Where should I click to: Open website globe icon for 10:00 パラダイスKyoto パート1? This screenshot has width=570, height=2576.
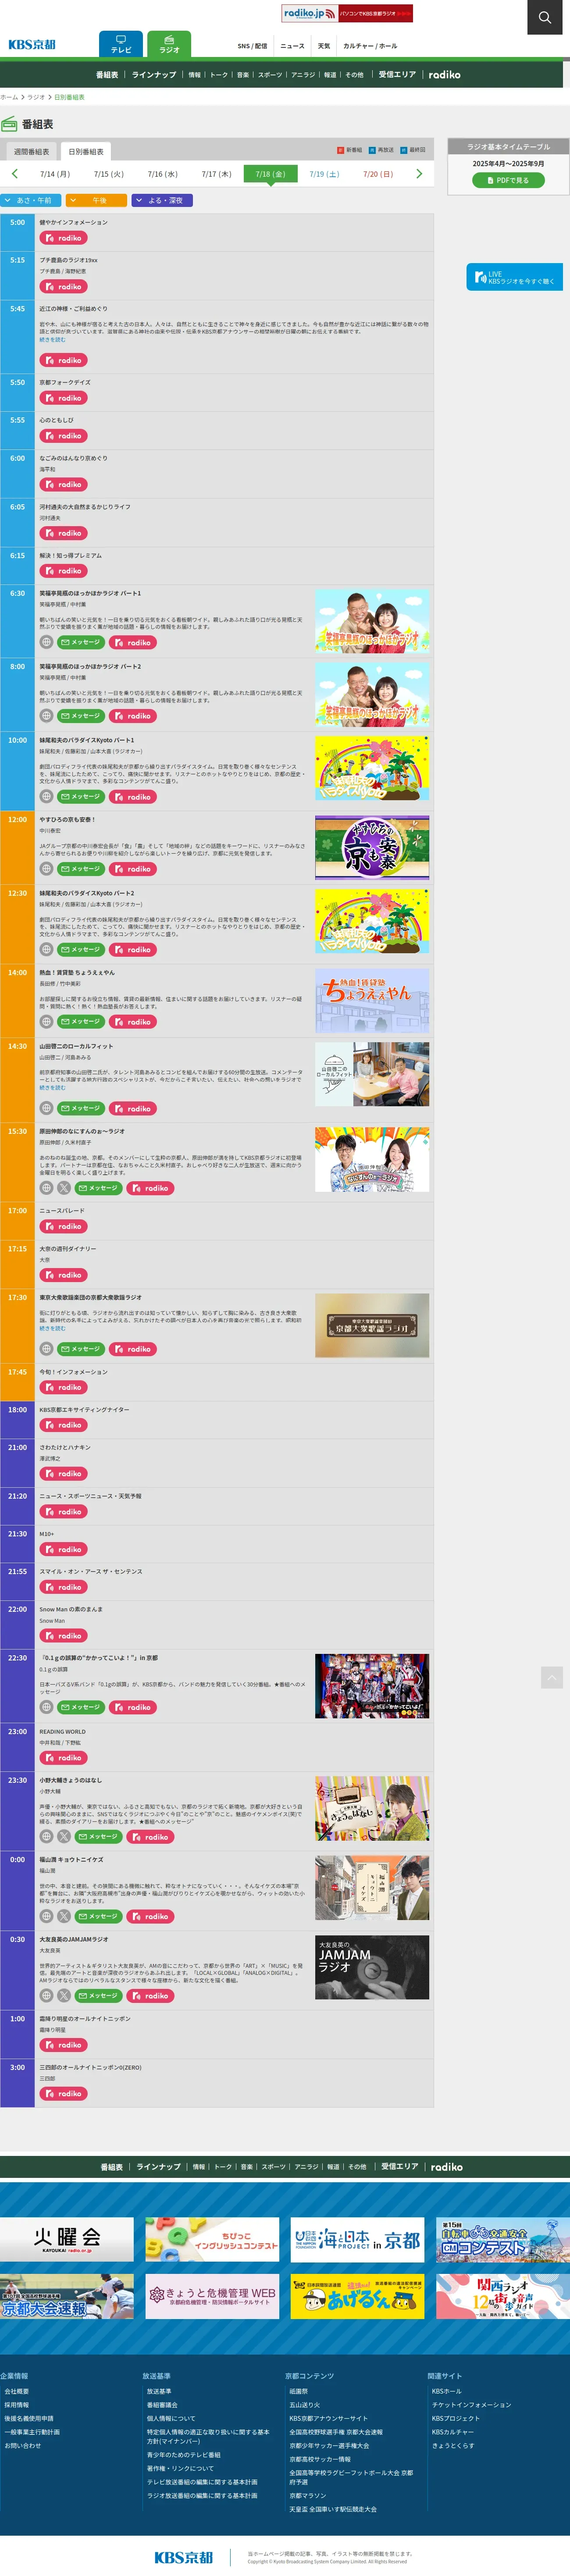(46, 797)
